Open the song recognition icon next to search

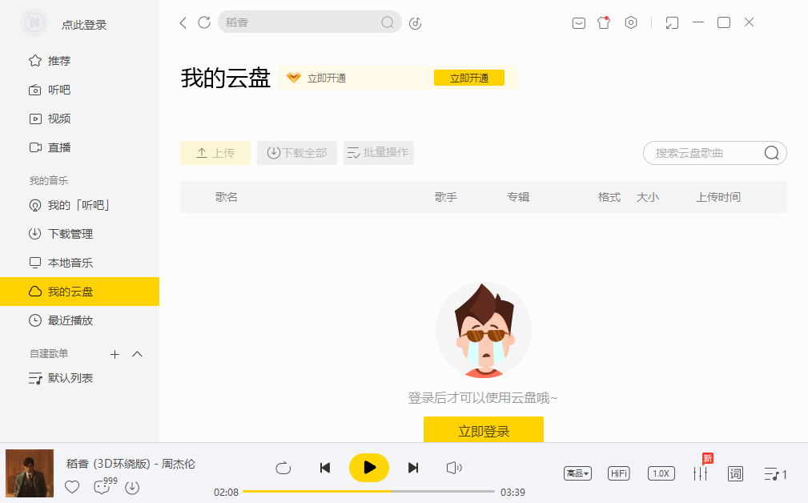pos(416,23)
